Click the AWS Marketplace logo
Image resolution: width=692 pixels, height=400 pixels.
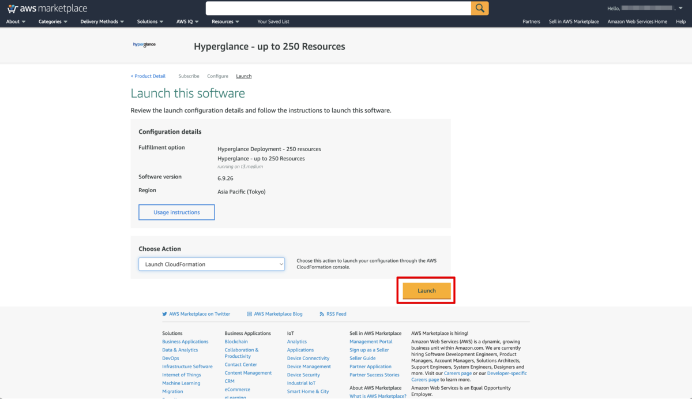point(47,8)
